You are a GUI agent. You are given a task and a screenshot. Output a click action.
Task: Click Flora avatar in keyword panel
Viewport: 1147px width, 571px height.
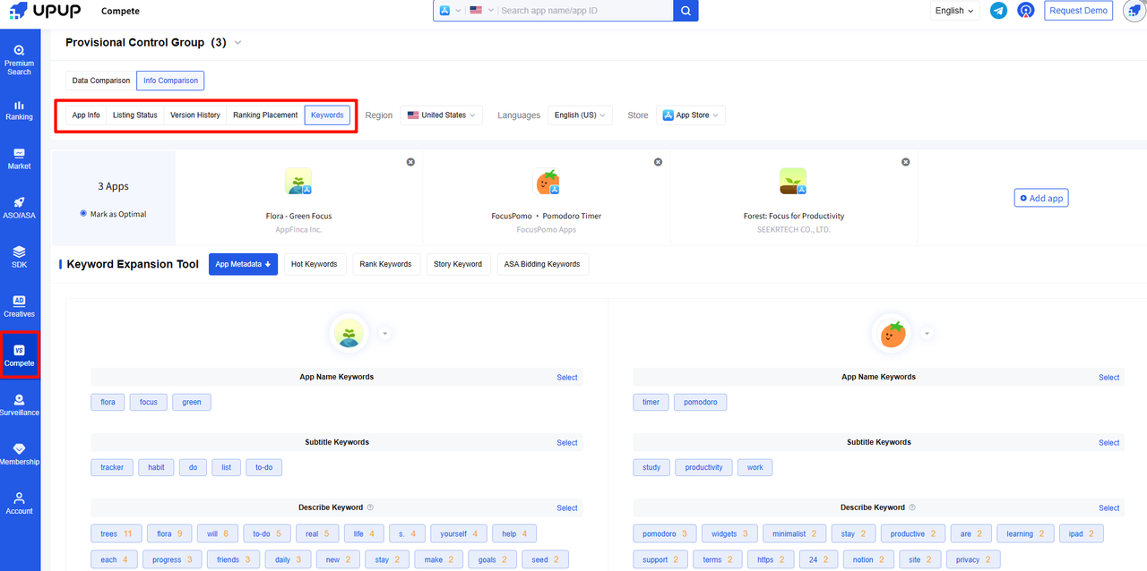coord(347,334)
